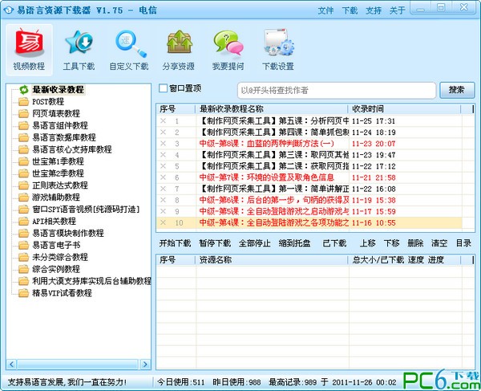Open the 下载 menu
The image size is (481, 391).
350,10
